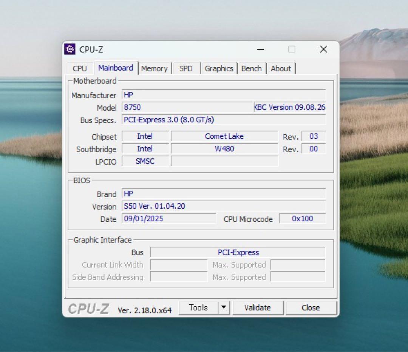Click the Side Band Addressing label

point(108,277)
